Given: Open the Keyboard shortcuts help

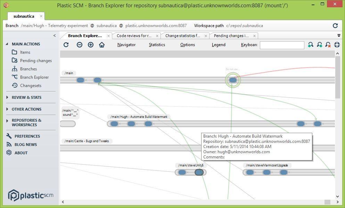Looking at the screenshot, I should 249,45.
